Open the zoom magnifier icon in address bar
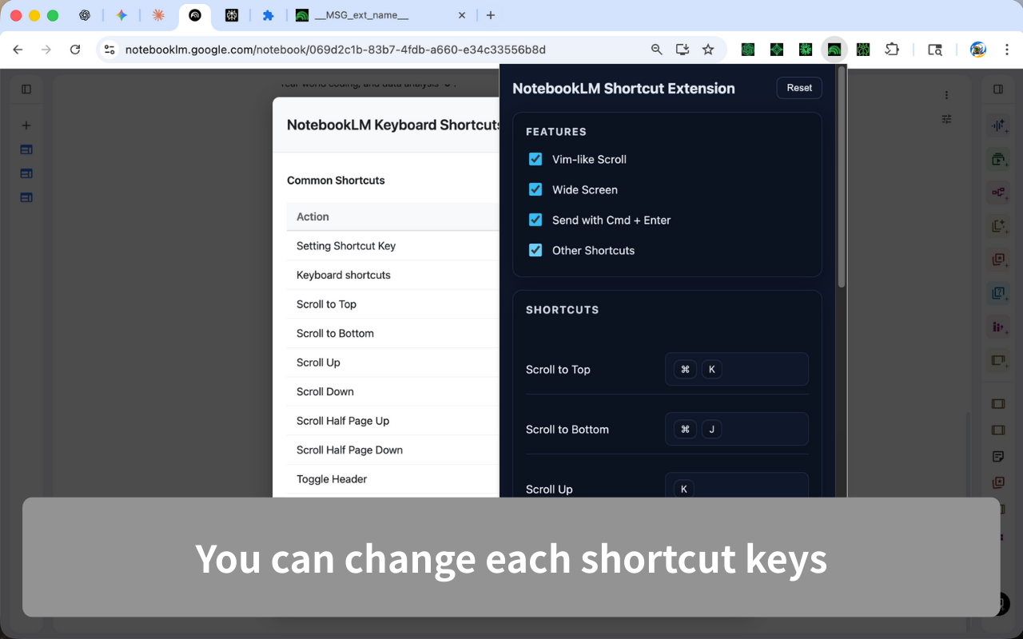1023x639 pixels. [x=657, y=50]
